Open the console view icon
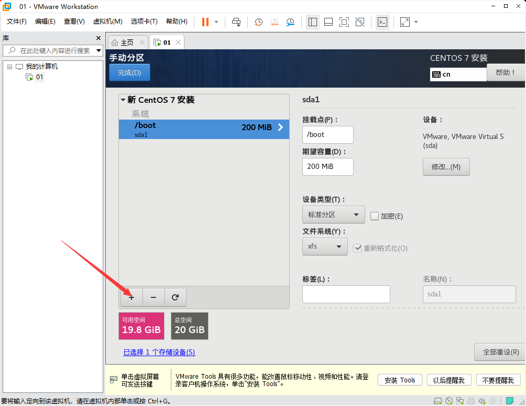This screenshot has height=406, width=526. 382,22
